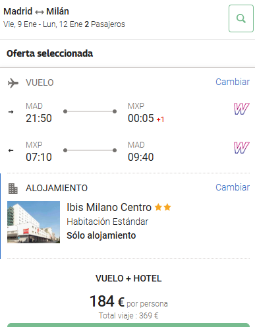Click the Madrid ↔ Milán route title
Image resolution: width=255 pixels, height=327 pixels.
tap(36, 11)
